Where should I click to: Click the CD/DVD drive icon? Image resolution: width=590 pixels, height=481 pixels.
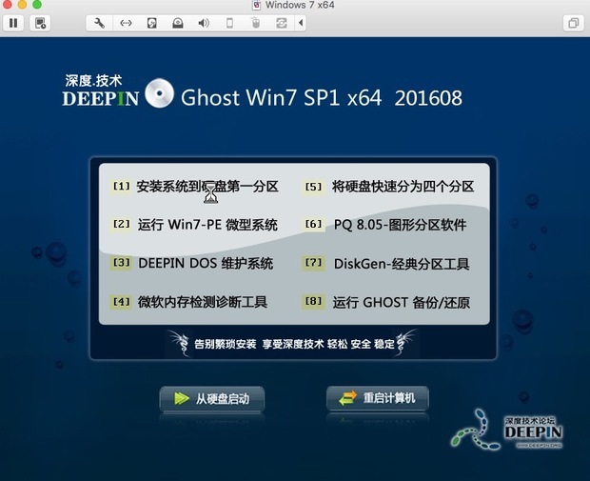(x=178, y=24)
